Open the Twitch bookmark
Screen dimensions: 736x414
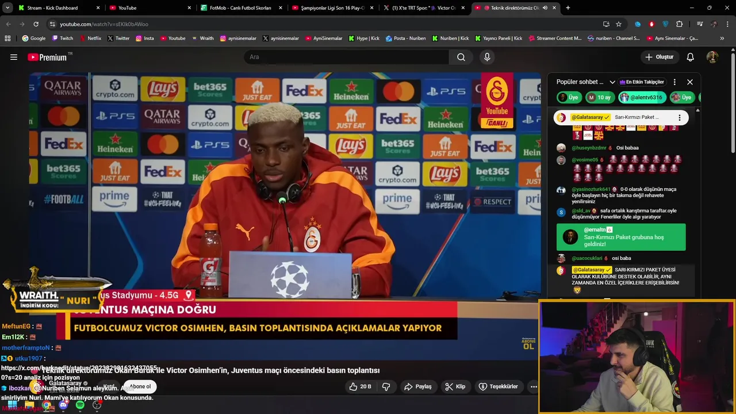pos(63,39)
